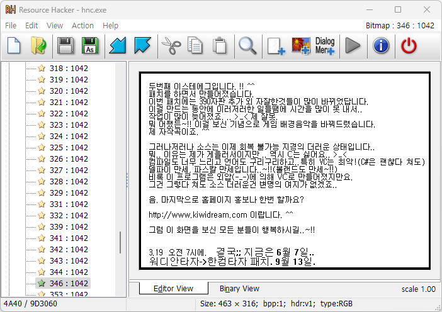Switch to the Binary View tab

click(239, 289)
